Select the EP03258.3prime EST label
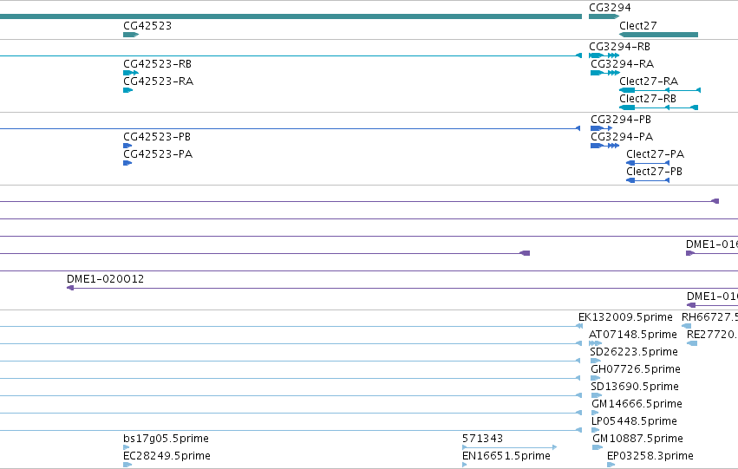 [x=650, y=456]
